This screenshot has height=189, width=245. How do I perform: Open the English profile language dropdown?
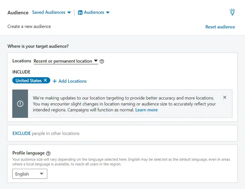pyautogui.click(x=29, y=174)
